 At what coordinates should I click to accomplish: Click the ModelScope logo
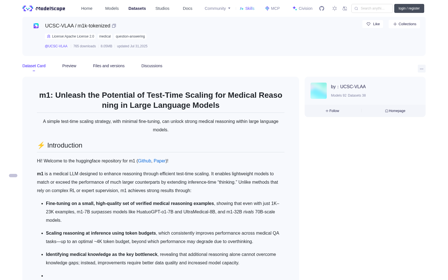coord(44,8)
